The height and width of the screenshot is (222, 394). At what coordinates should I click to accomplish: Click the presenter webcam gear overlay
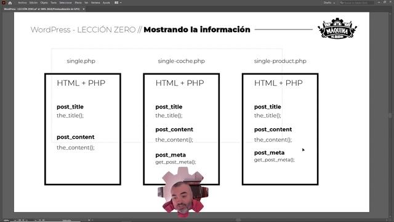183,192
